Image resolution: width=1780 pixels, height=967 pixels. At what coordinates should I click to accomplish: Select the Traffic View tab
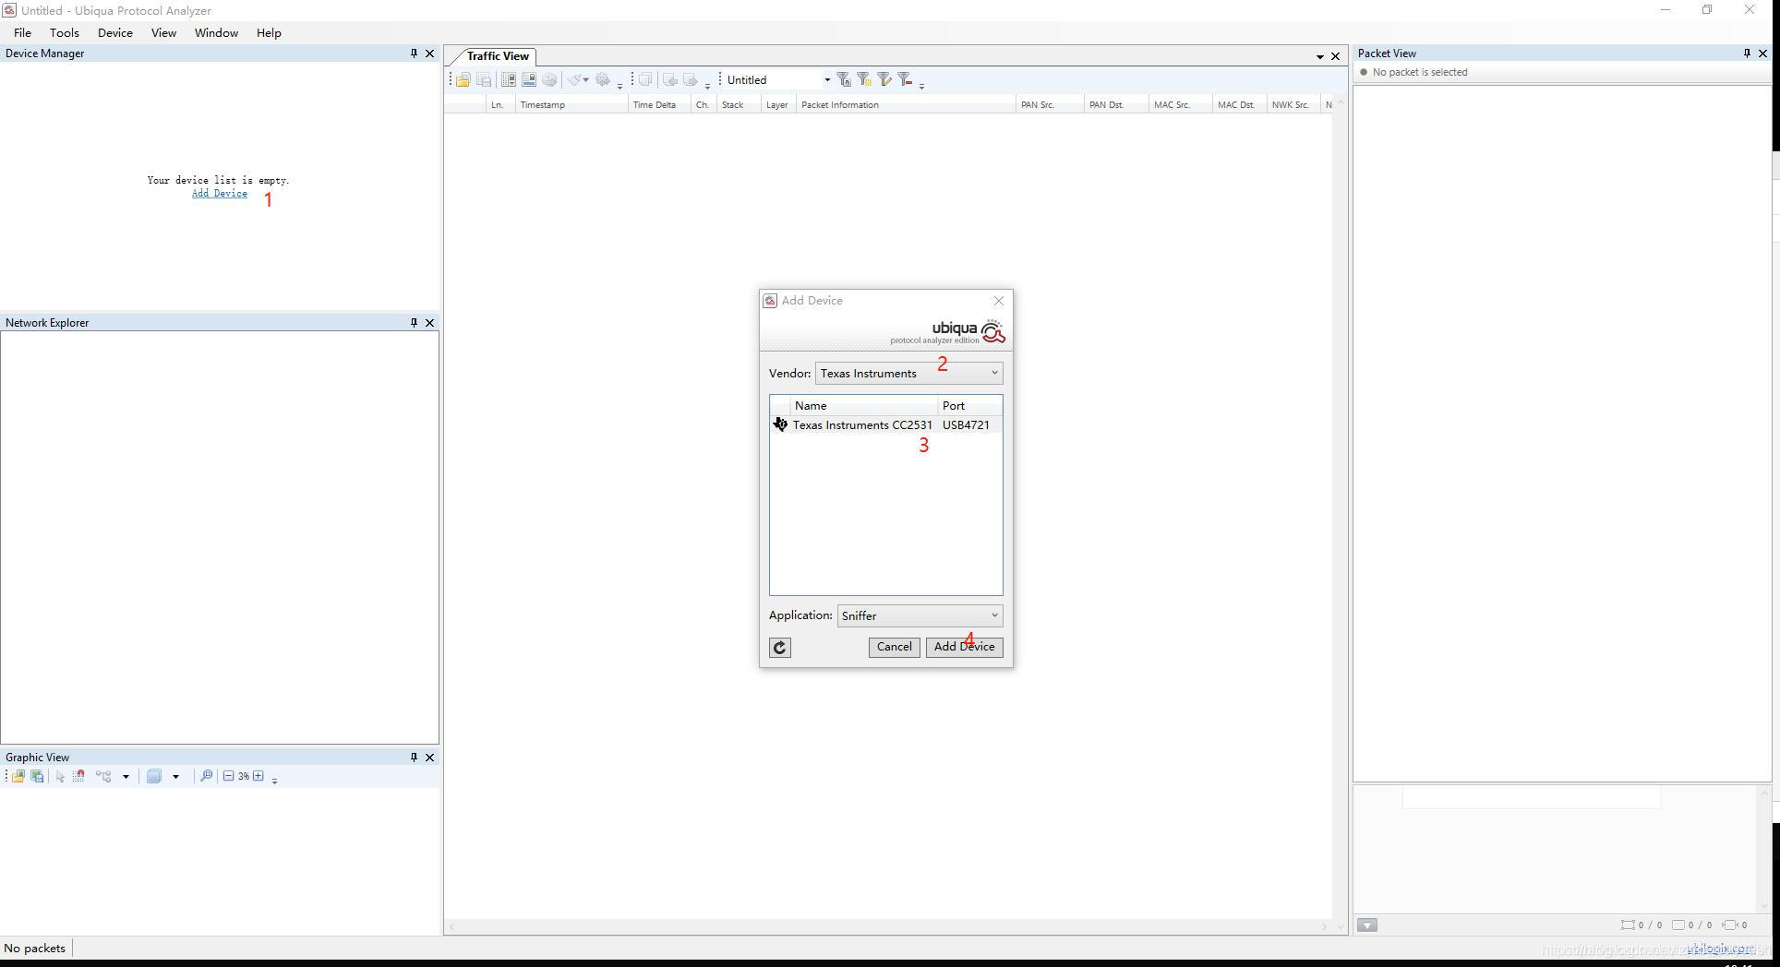[498, 56]
